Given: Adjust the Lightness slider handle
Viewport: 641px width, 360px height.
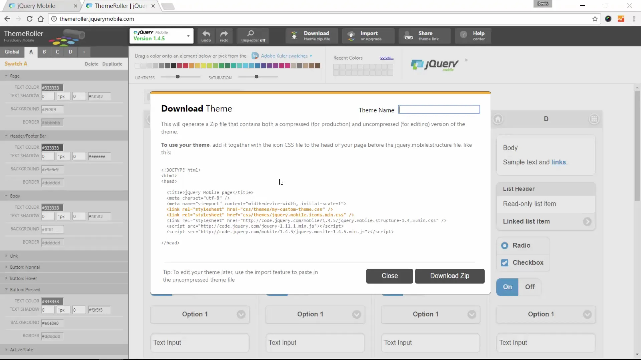Looking at the screenshot, I should [x=178, y=77].
